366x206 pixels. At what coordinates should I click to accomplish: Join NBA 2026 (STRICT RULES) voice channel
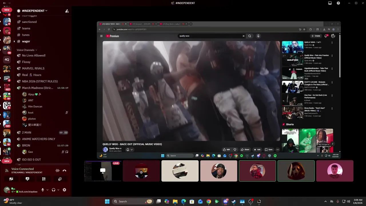coord(40,82)
